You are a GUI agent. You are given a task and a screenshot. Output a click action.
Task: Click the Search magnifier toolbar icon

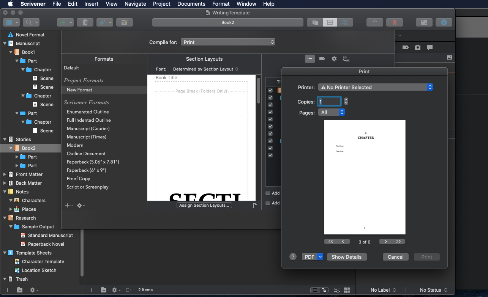click(29, 22)
